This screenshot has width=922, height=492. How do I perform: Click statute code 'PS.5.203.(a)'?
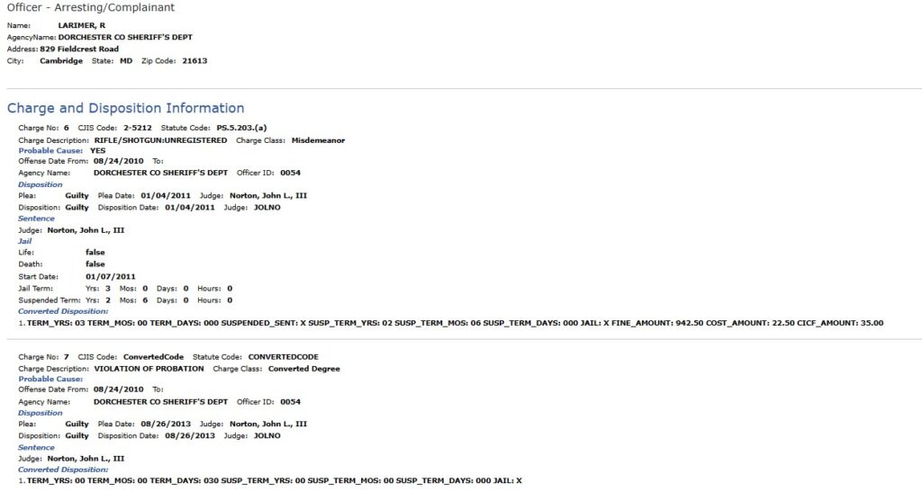tap(241, 129)
